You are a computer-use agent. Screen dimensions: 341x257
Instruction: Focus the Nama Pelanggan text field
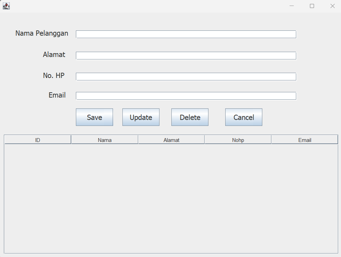tap(186, 34)
